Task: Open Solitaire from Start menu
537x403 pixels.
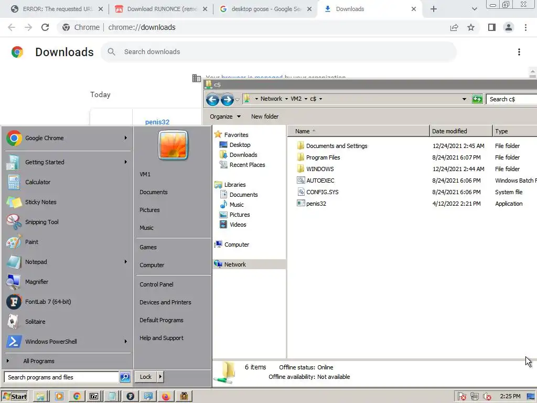Action: click(67, 322)
